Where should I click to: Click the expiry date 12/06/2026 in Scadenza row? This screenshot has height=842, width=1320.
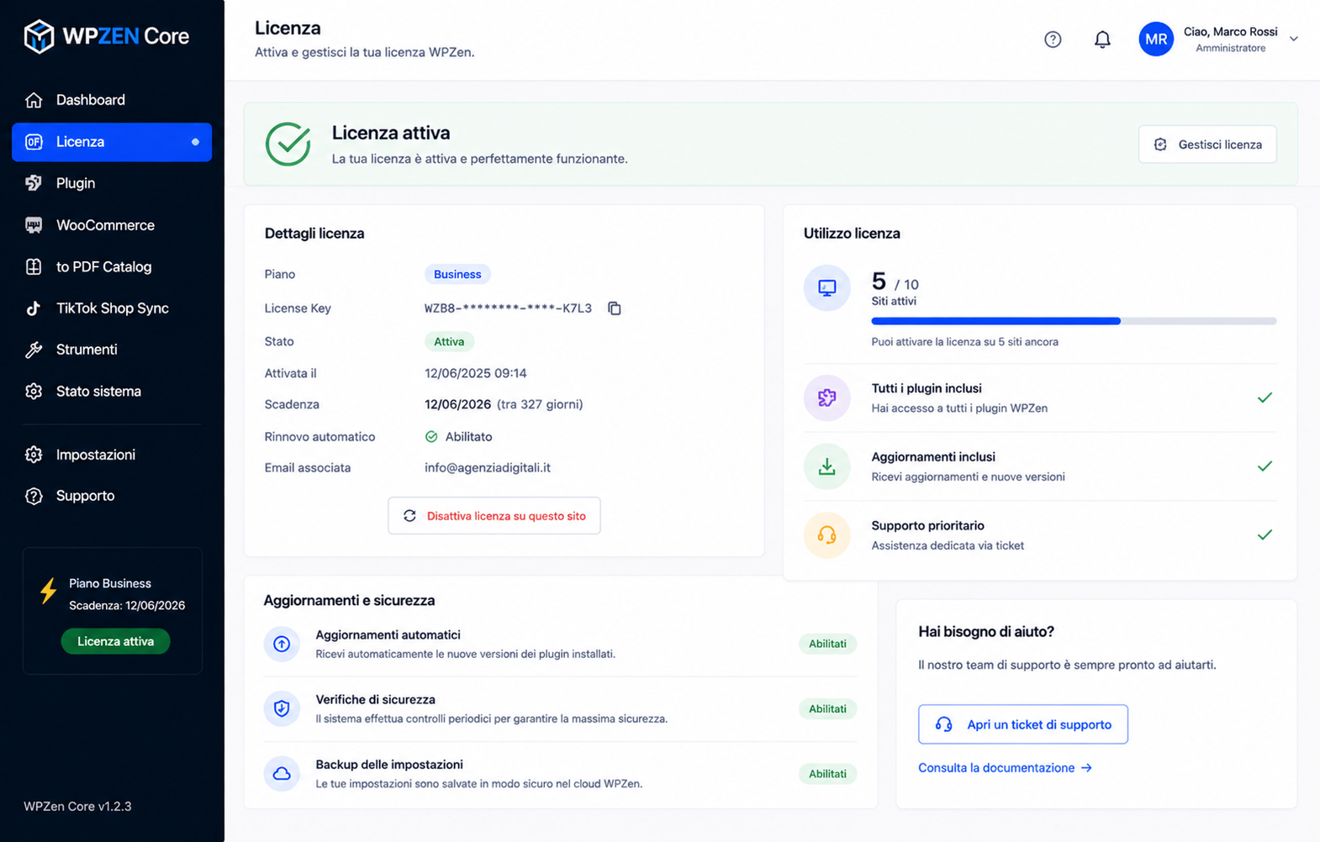(457, 404)
